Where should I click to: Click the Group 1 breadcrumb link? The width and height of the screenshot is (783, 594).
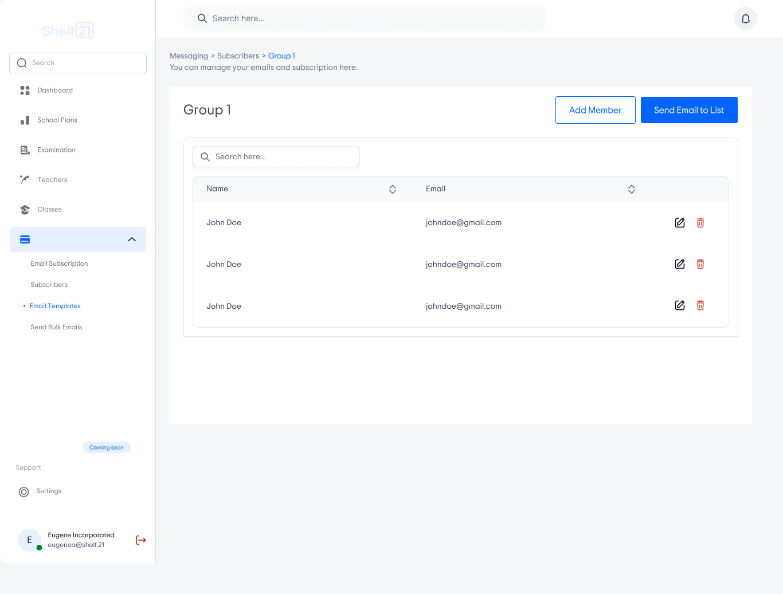click(281, 56)
